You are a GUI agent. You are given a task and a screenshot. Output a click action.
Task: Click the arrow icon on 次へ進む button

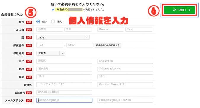click(x=190, y=10)
